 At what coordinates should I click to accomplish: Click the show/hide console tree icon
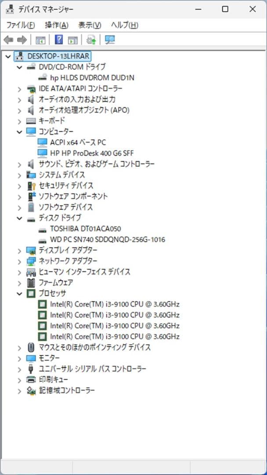coord(40,40)
